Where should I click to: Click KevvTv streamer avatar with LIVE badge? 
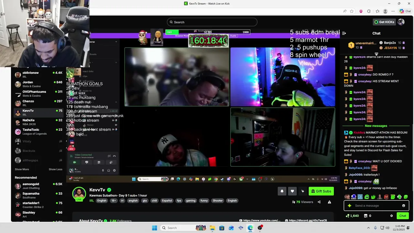point(79,194)
